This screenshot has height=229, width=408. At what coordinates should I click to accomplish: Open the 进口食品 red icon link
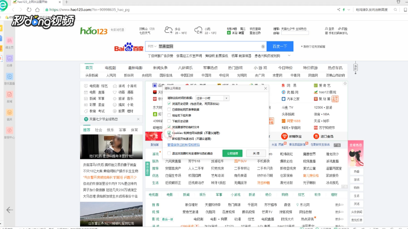pyautogui.click(x=316, y=136)
